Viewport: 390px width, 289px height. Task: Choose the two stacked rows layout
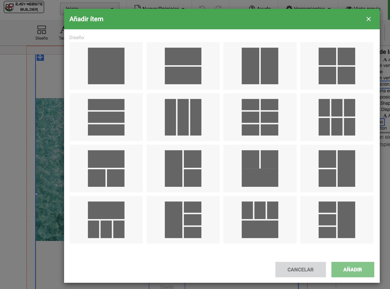coord(183,66)
